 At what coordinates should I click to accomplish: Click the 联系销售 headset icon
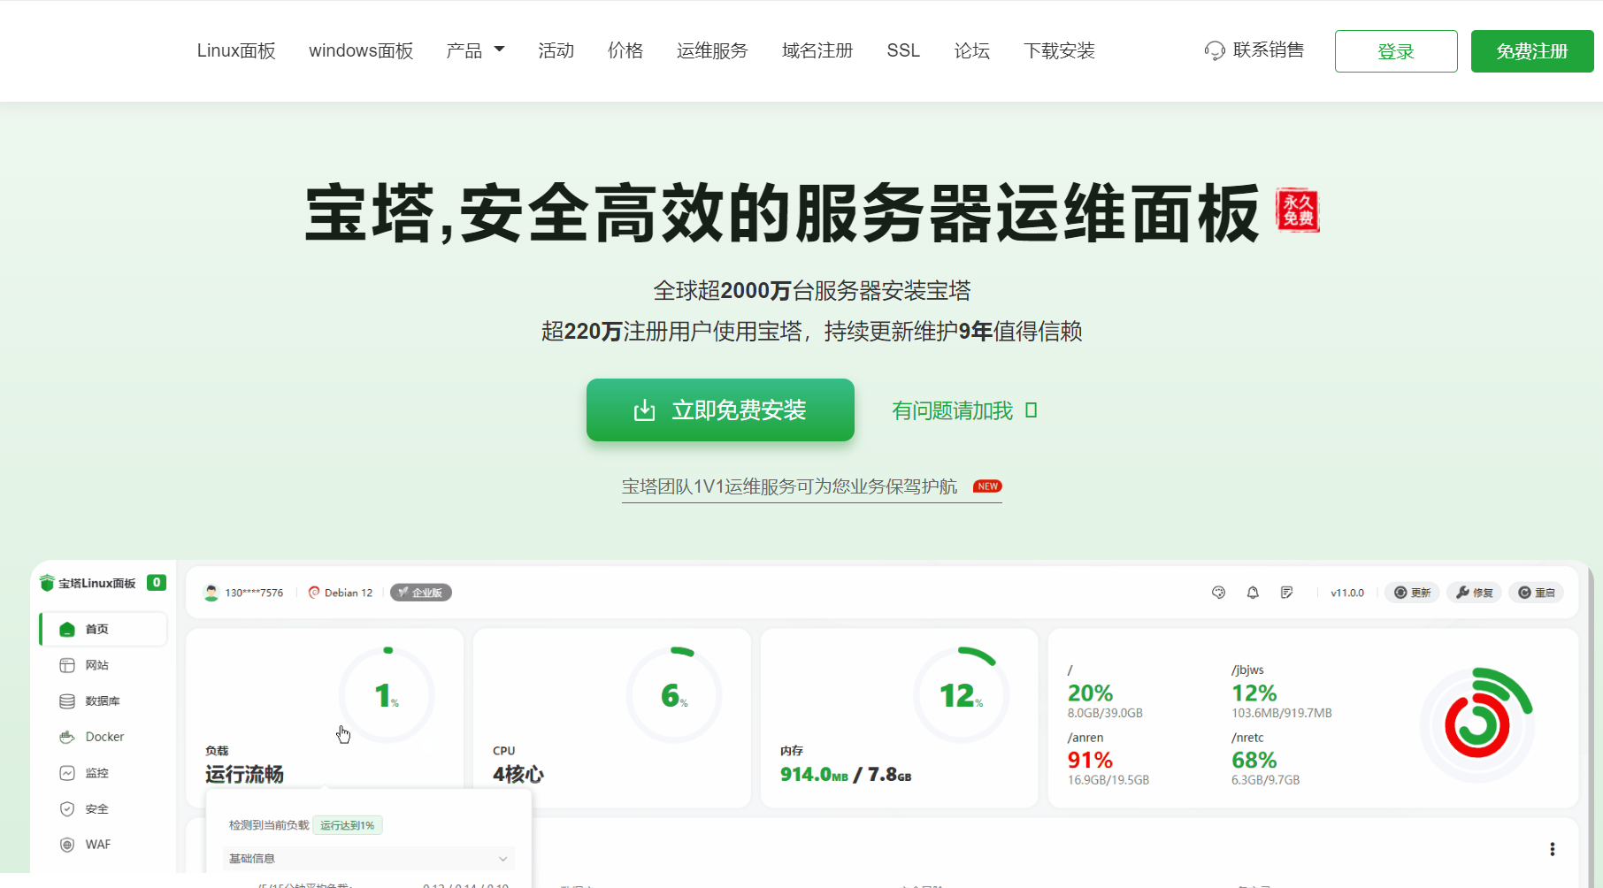click(1215, 50)
